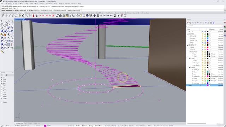The height and width of the screenshot is (127, 226).
Task: Click the lock icon of STRUCTURE layer
Action: [205, 41]
